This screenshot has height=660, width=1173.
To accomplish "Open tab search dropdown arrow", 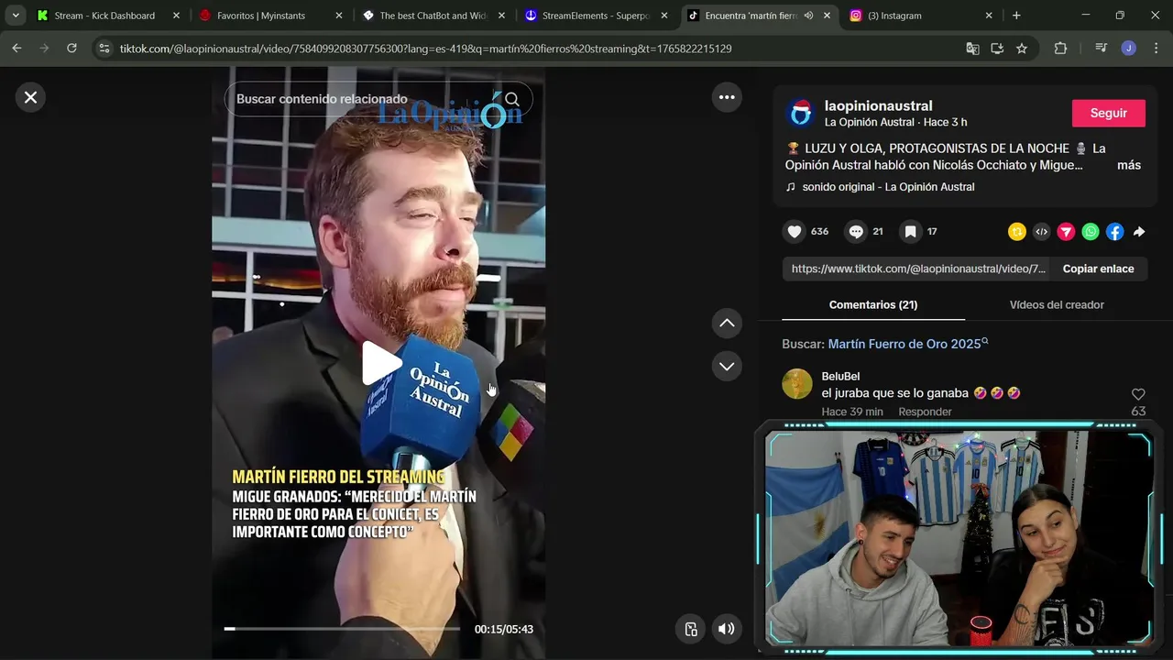I will tap(16, 16).
